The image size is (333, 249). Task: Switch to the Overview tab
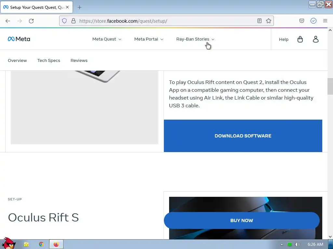(18, 61)
